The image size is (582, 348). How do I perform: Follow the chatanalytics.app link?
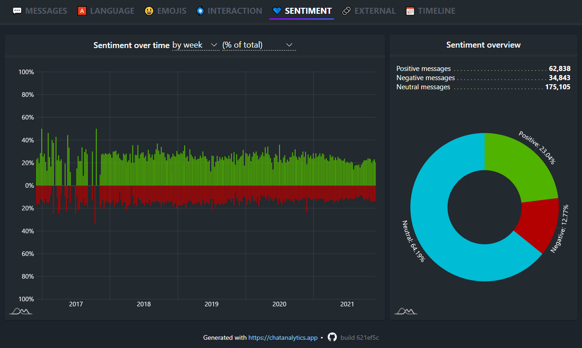[x=282, y=337]
